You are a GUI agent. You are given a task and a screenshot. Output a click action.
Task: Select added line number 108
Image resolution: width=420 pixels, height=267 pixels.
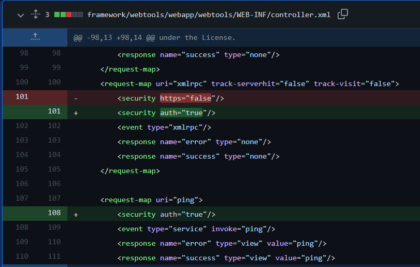pyautogui.click(x=54, y=213)
